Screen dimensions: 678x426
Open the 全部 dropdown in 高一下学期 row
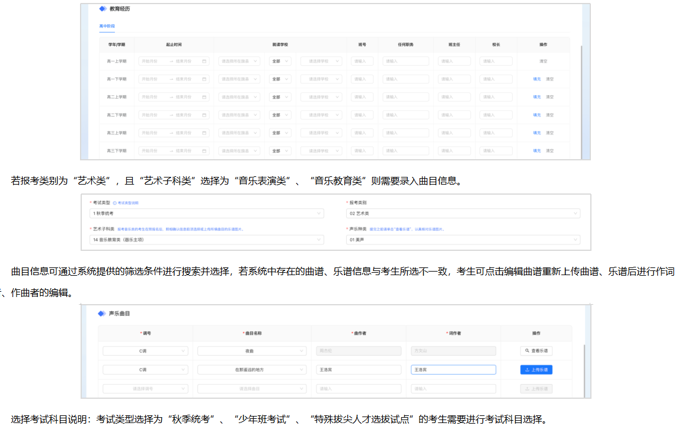[x=280, y=79]
